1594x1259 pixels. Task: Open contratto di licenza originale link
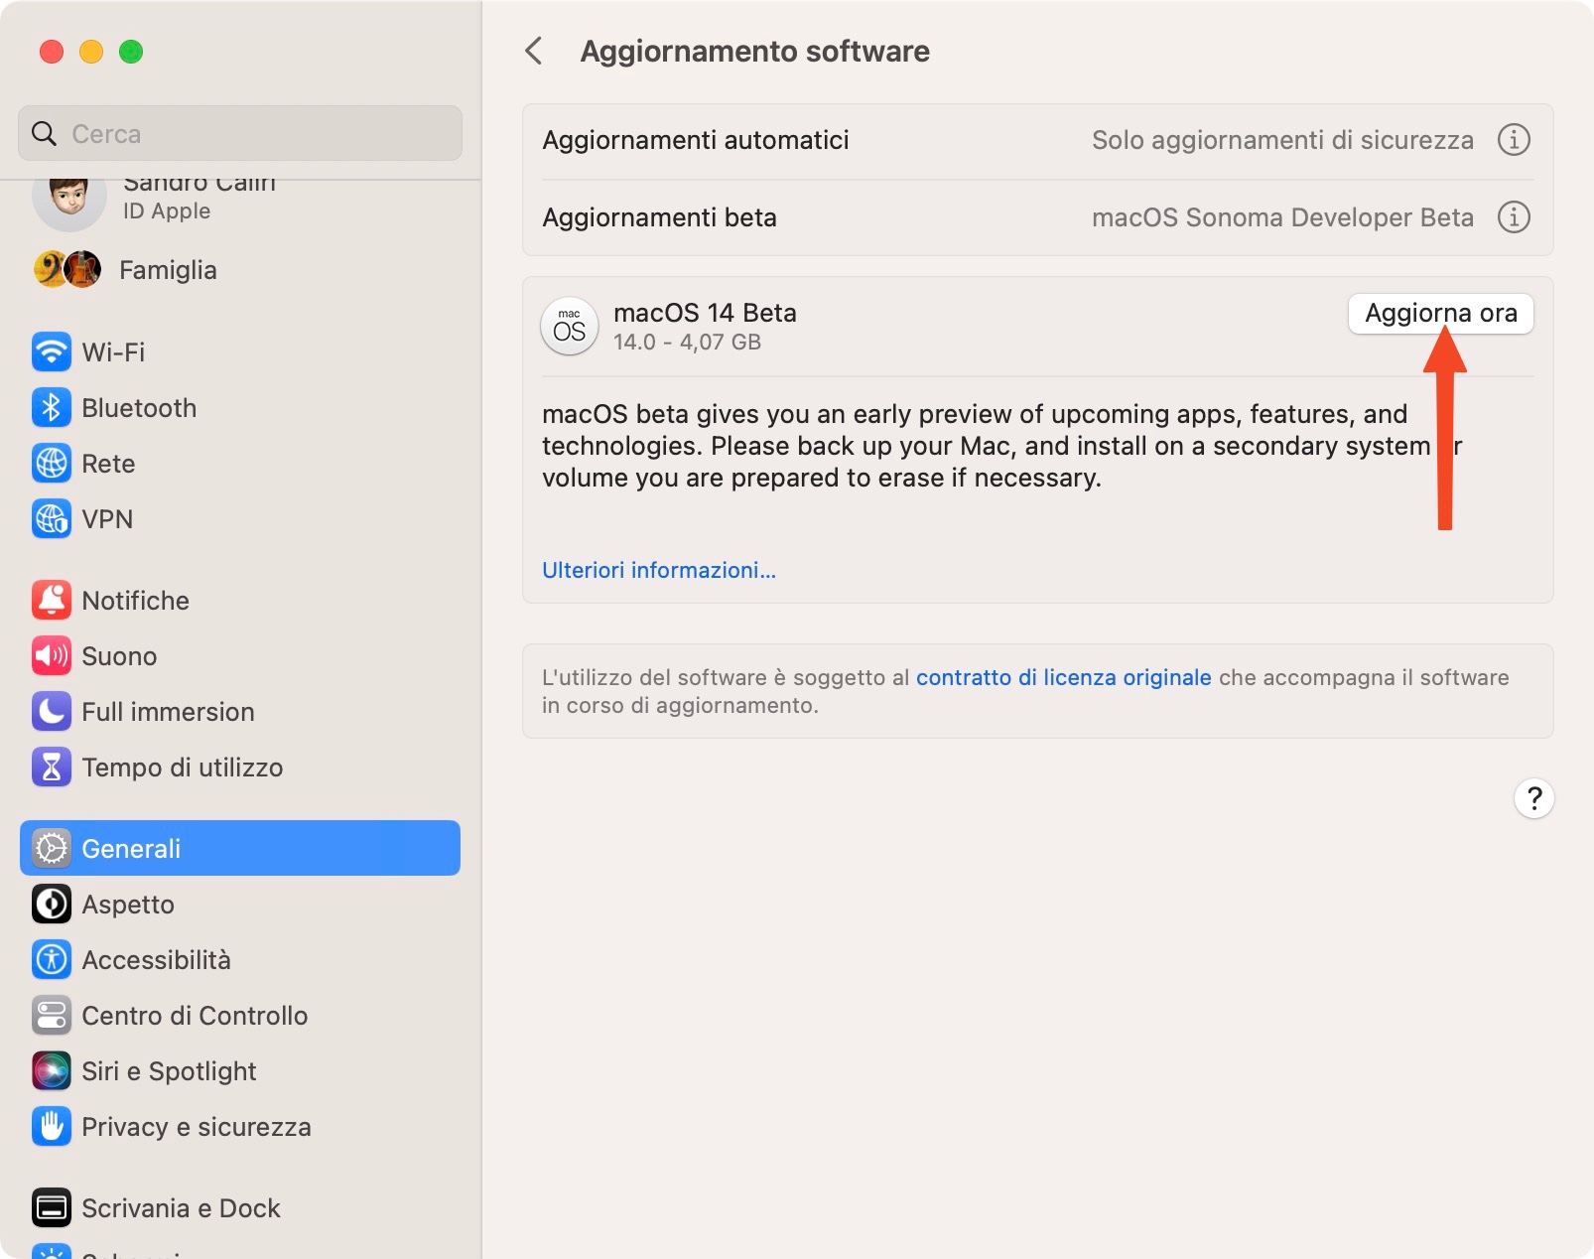(x=1063, y=677)
